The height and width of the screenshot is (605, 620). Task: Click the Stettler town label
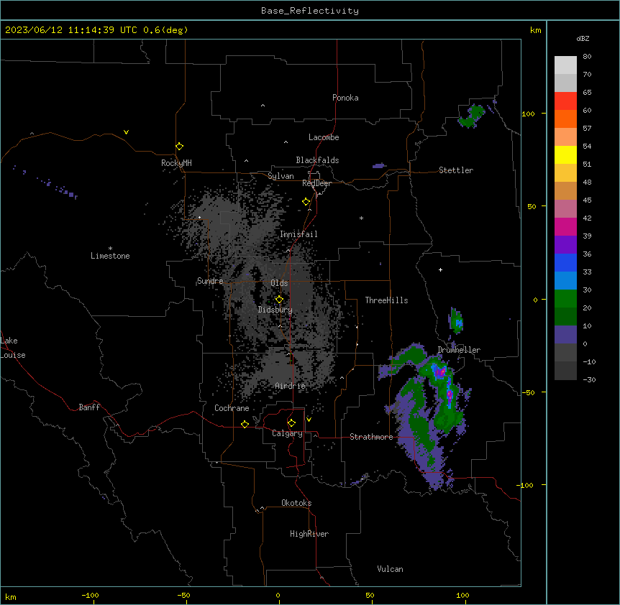click(x=456, y=170)
